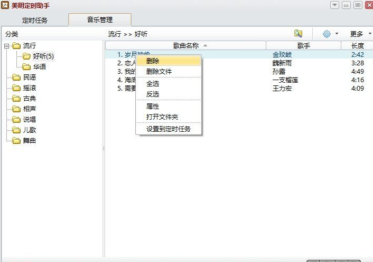
Task: Click the app logo in title bar
Action: tap(5, 5)
